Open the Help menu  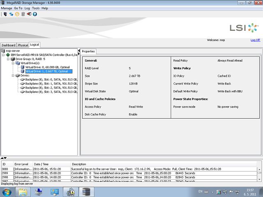tap(45, 8)
